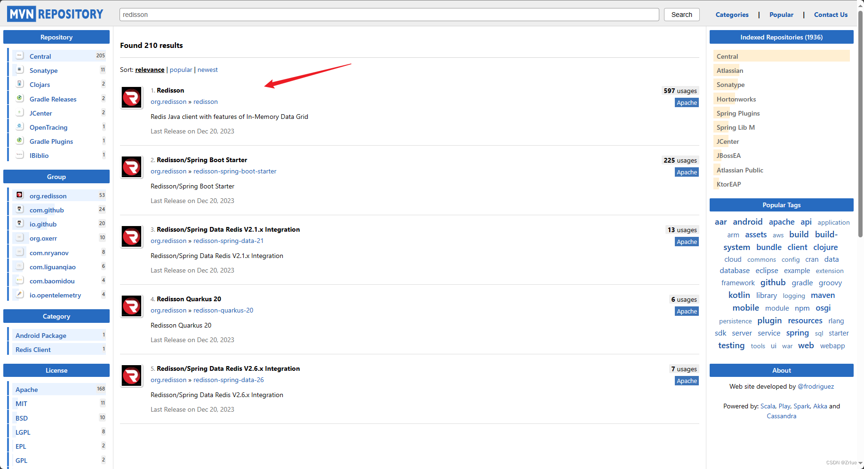
Task: Filter by Android Package category
Action: click(41, 336)
